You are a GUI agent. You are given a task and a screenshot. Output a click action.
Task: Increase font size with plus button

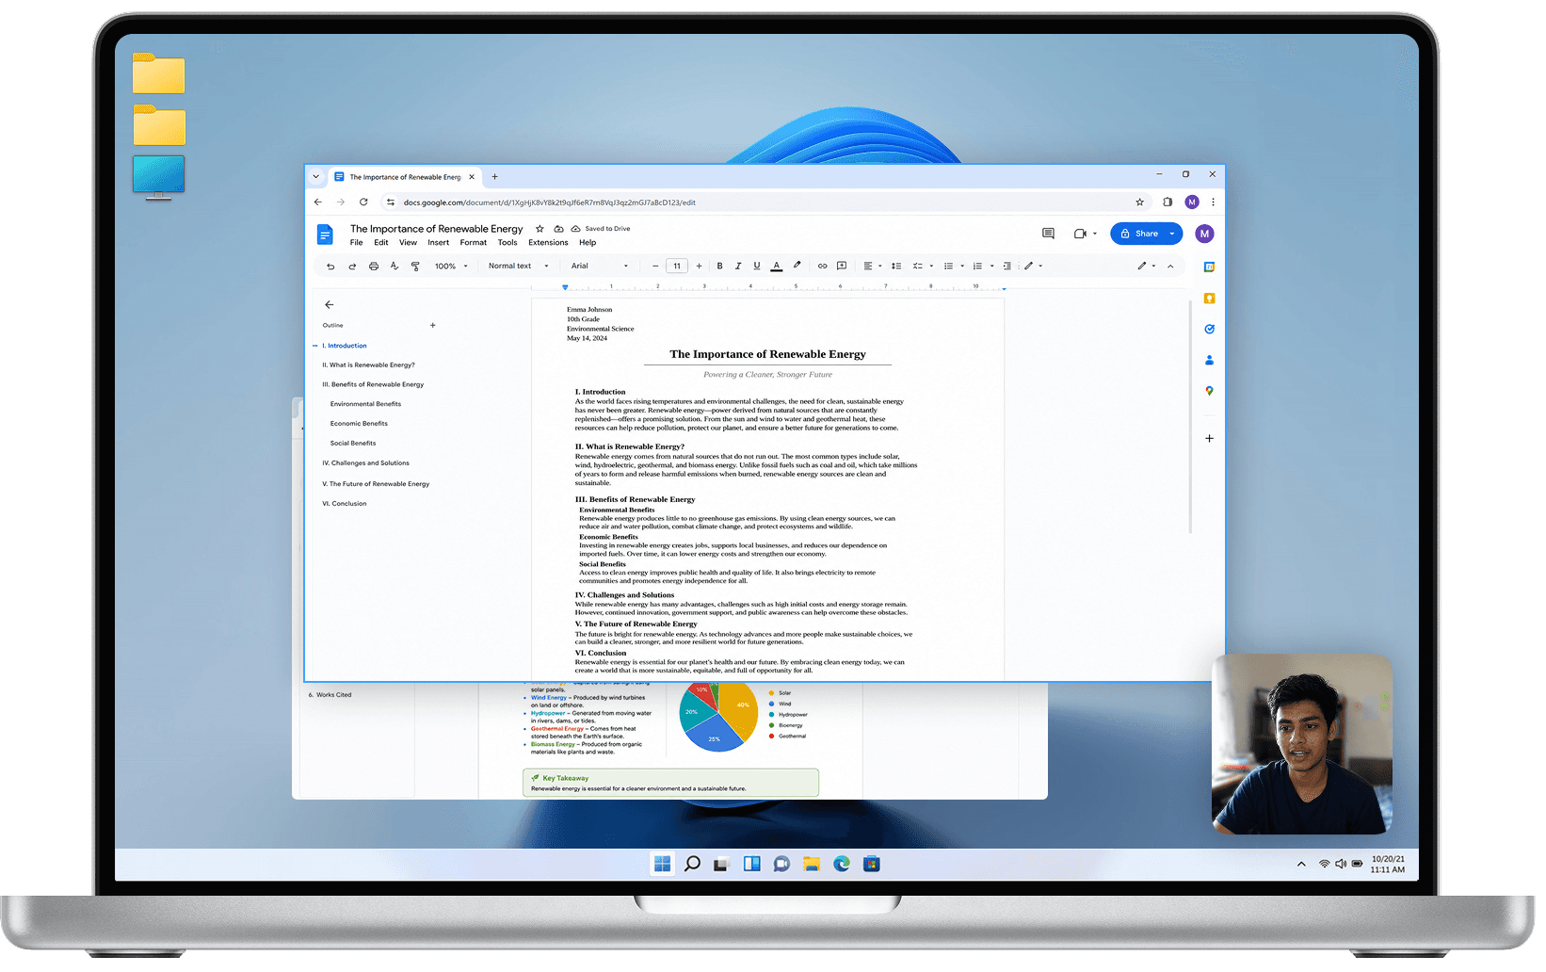(699, 267)
